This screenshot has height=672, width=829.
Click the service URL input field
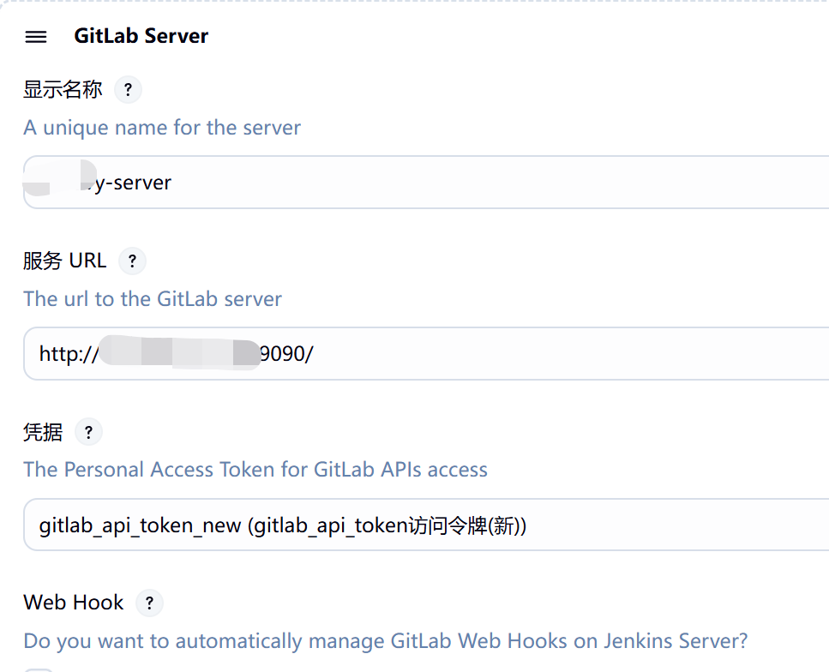[426, 354]
